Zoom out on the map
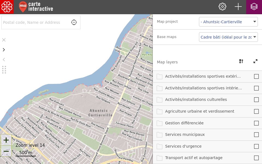Image resolution: width=262 pixels, height=164 pixels. point(6,151)
